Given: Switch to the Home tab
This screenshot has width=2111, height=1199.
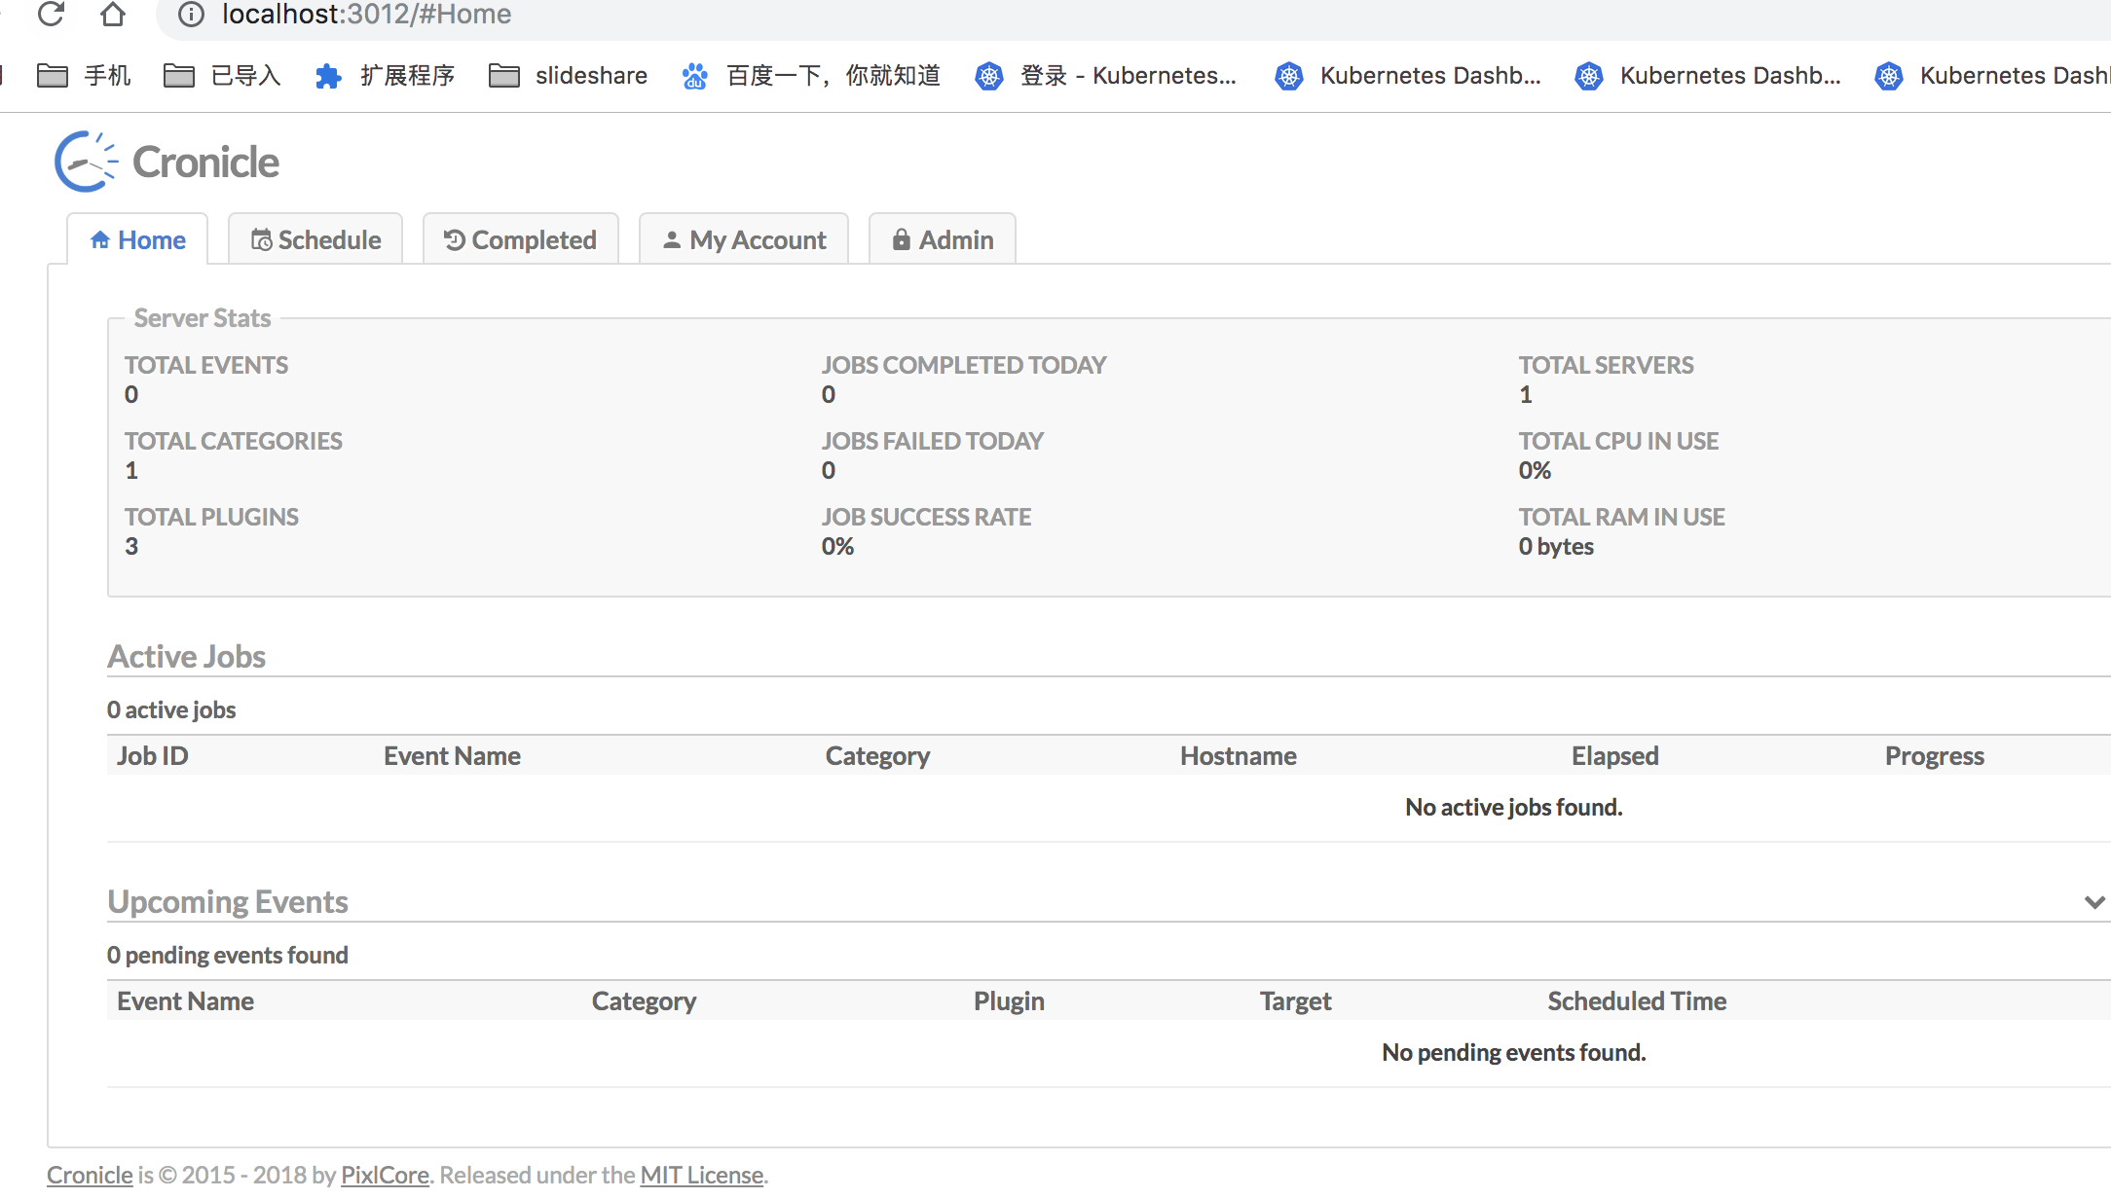Looking at the screenshot, I should click(x=137, y=239).
